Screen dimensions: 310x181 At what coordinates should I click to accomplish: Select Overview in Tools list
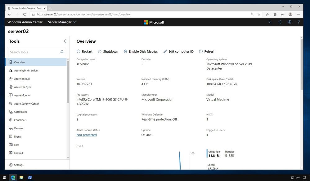pos(36,62)
